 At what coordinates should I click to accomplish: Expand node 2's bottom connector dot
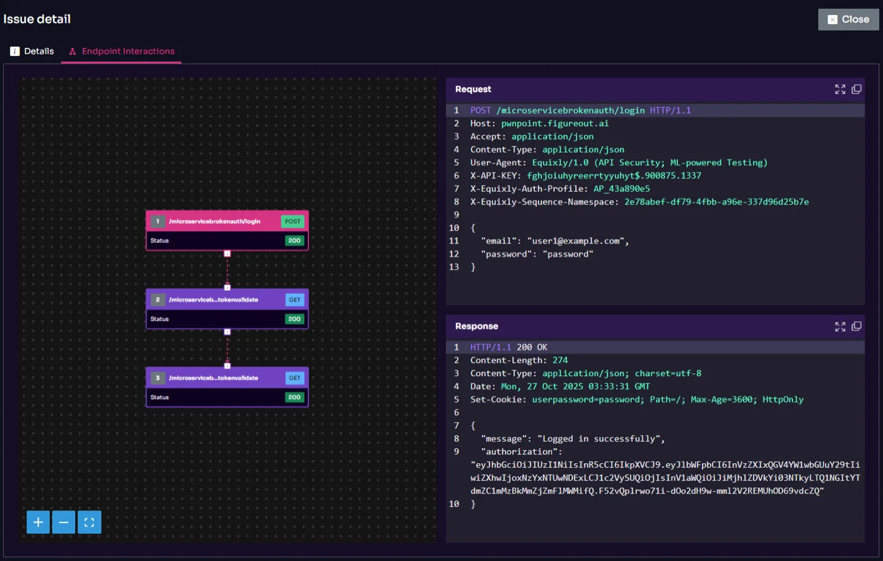(227, 331)
